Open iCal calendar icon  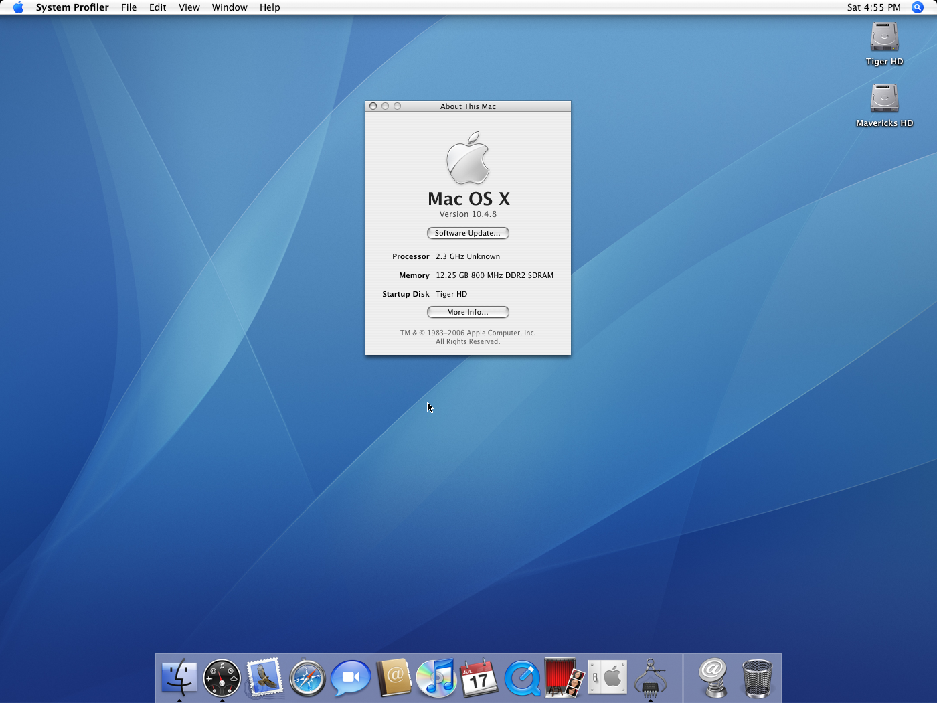pos(479,678)
